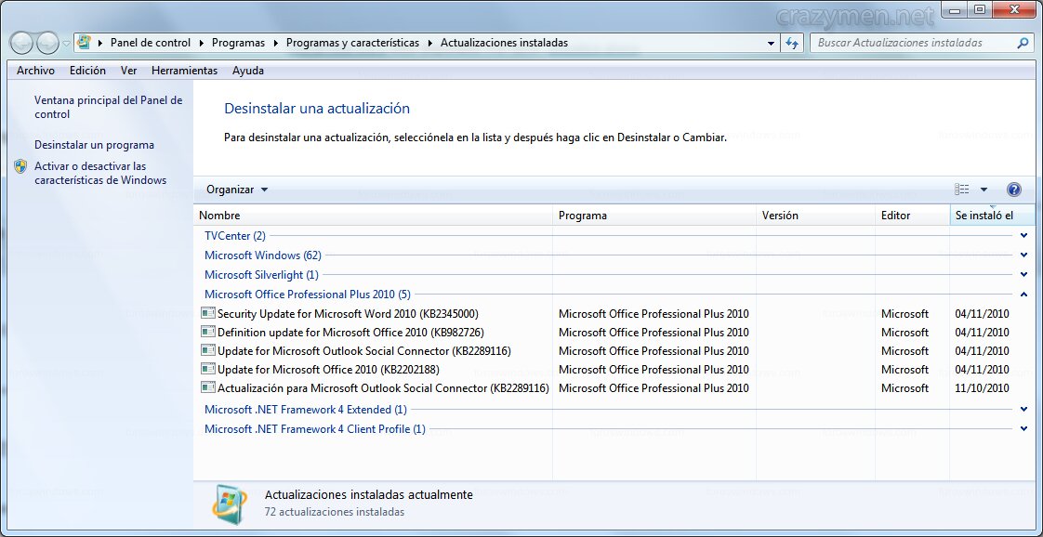Sort by the Nombre column header
Image resolution: width=1043 pixels, height=537 pixels.
pos(373,216)
